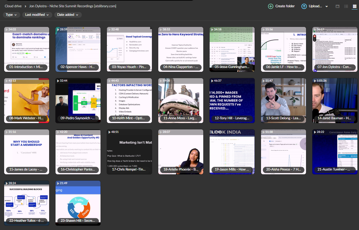The width and height of the screenshot is (359, 230).
Task: Open the Last modified filter dropdown
Action: pyautogui.click(x=37, y=15)
